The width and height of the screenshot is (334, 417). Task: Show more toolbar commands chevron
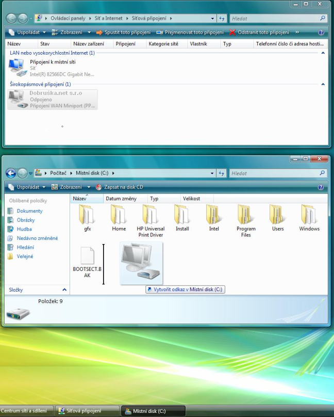click(297, 32)
